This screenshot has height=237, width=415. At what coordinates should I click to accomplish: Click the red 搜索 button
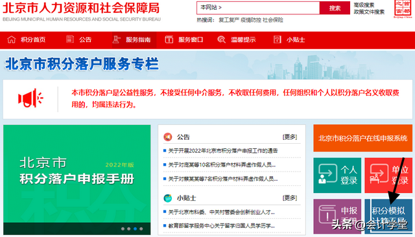pyautogui.click(x=335, y=8)
